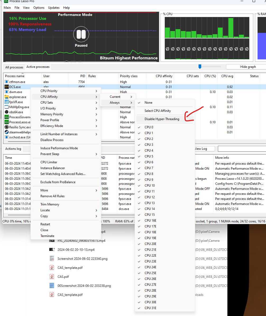Click the graph size slider handle
The image size is (266, 316).
tap(200, 67)
